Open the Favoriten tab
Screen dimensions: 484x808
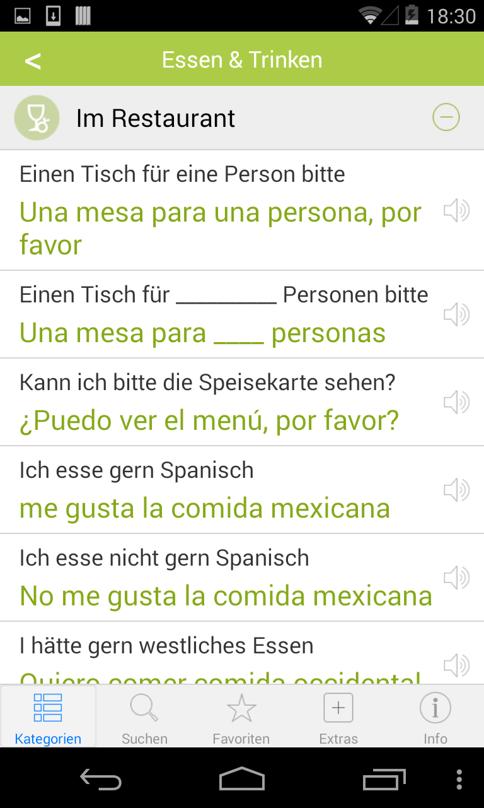tap(241, 716)
